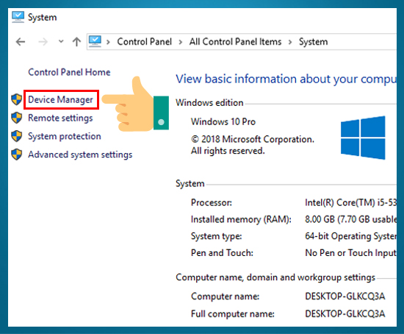Click the Computer name label
The width and height of the screenshot is (404, 334).
(225, 296)
